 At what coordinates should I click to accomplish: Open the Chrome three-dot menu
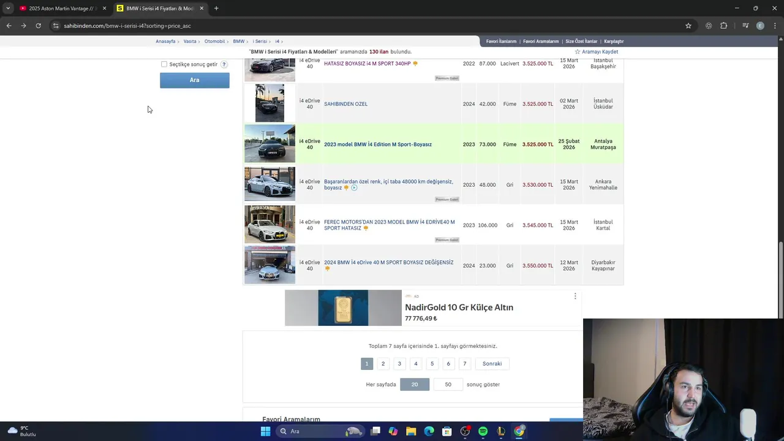(775, 26)
